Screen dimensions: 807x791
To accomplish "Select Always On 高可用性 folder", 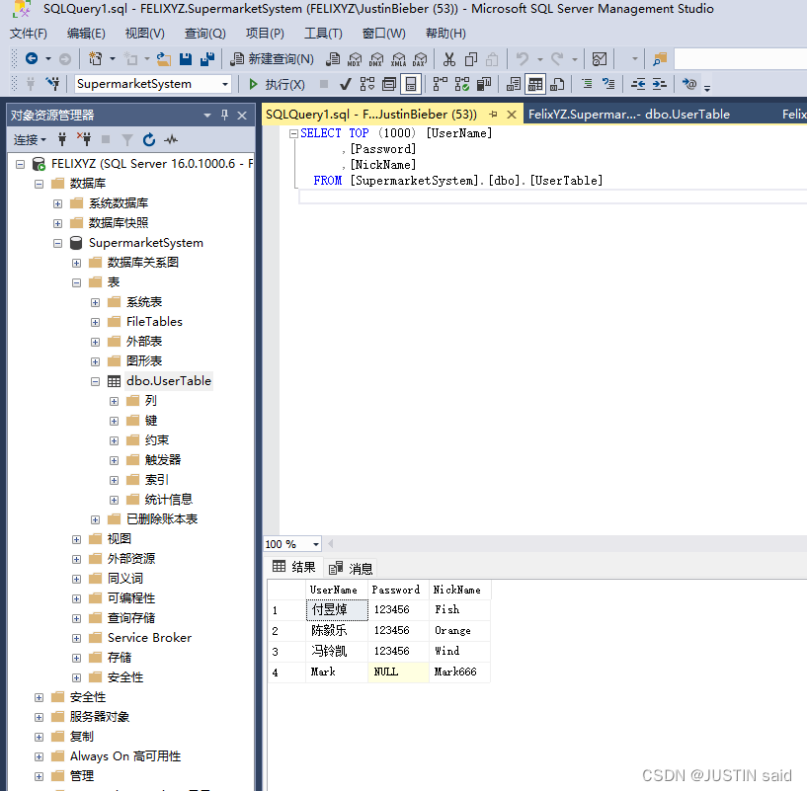I will click(125, 756).
